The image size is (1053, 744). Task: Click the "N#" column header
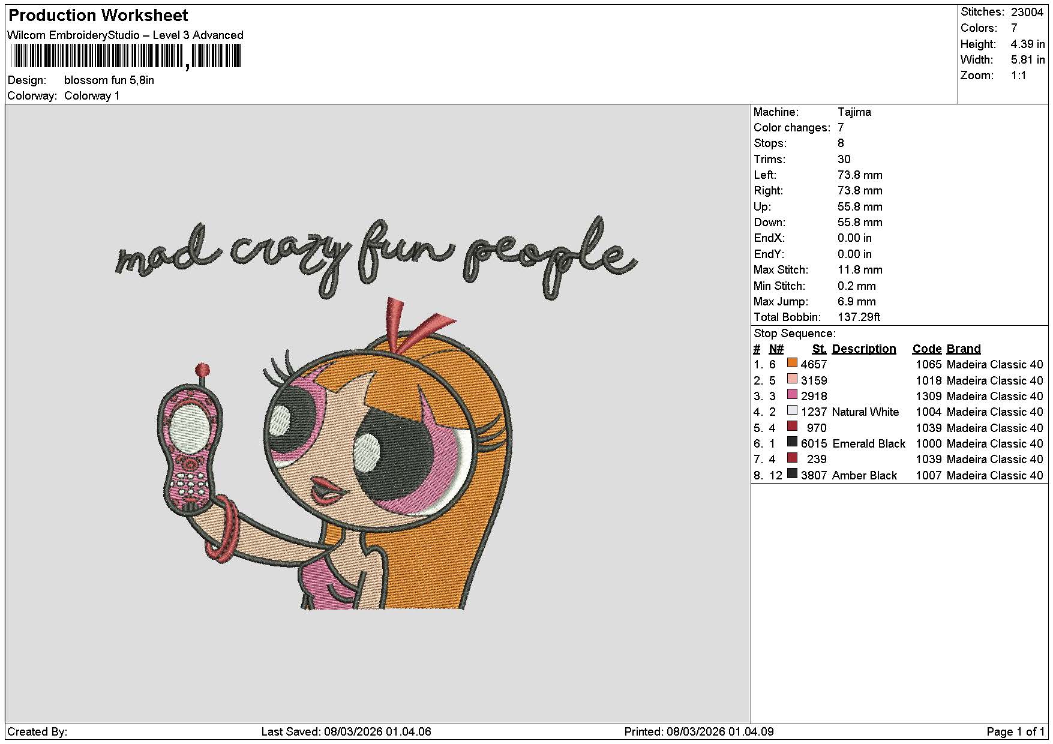coord(776,349)
